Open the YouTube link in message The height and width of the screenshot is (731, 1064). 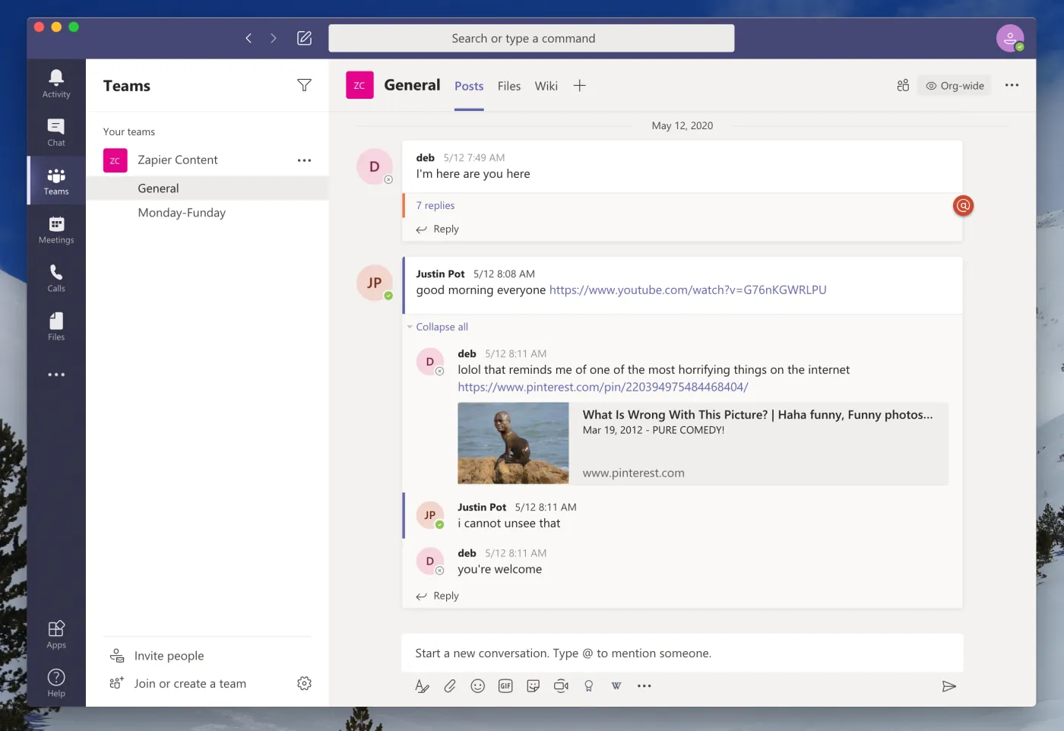687,290
